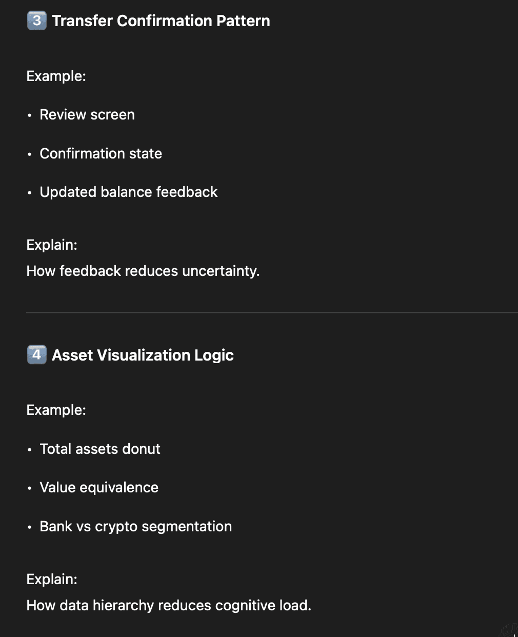Click the sentence about feedback reducing uncertainty

(x=143, y=271)
